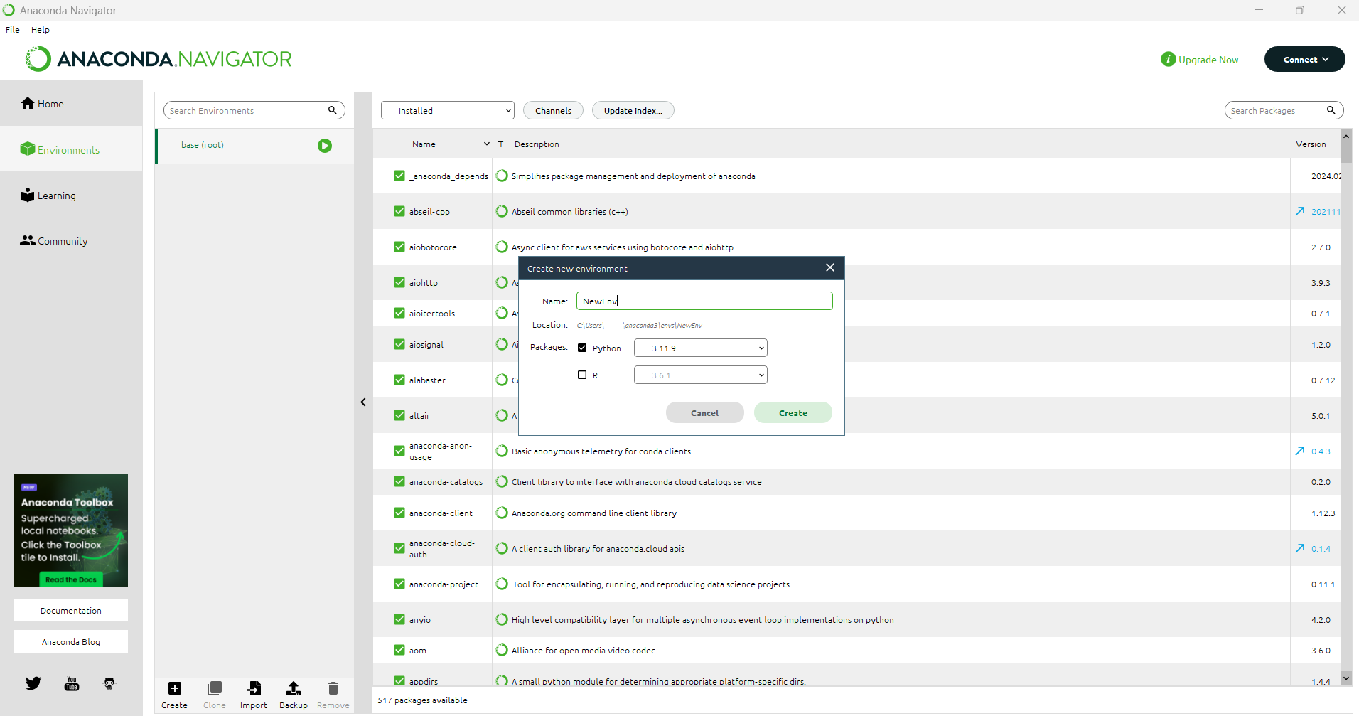
Task: Click the Create environment plus icon
Action: click(x=174, y=688)
